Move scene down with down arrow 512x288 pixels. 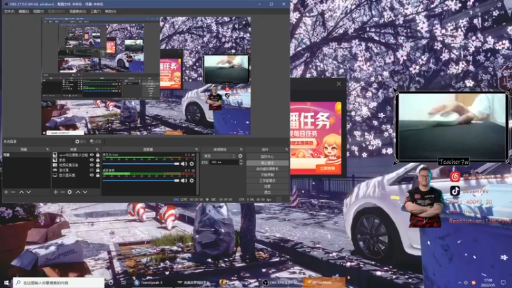point(29,192)
